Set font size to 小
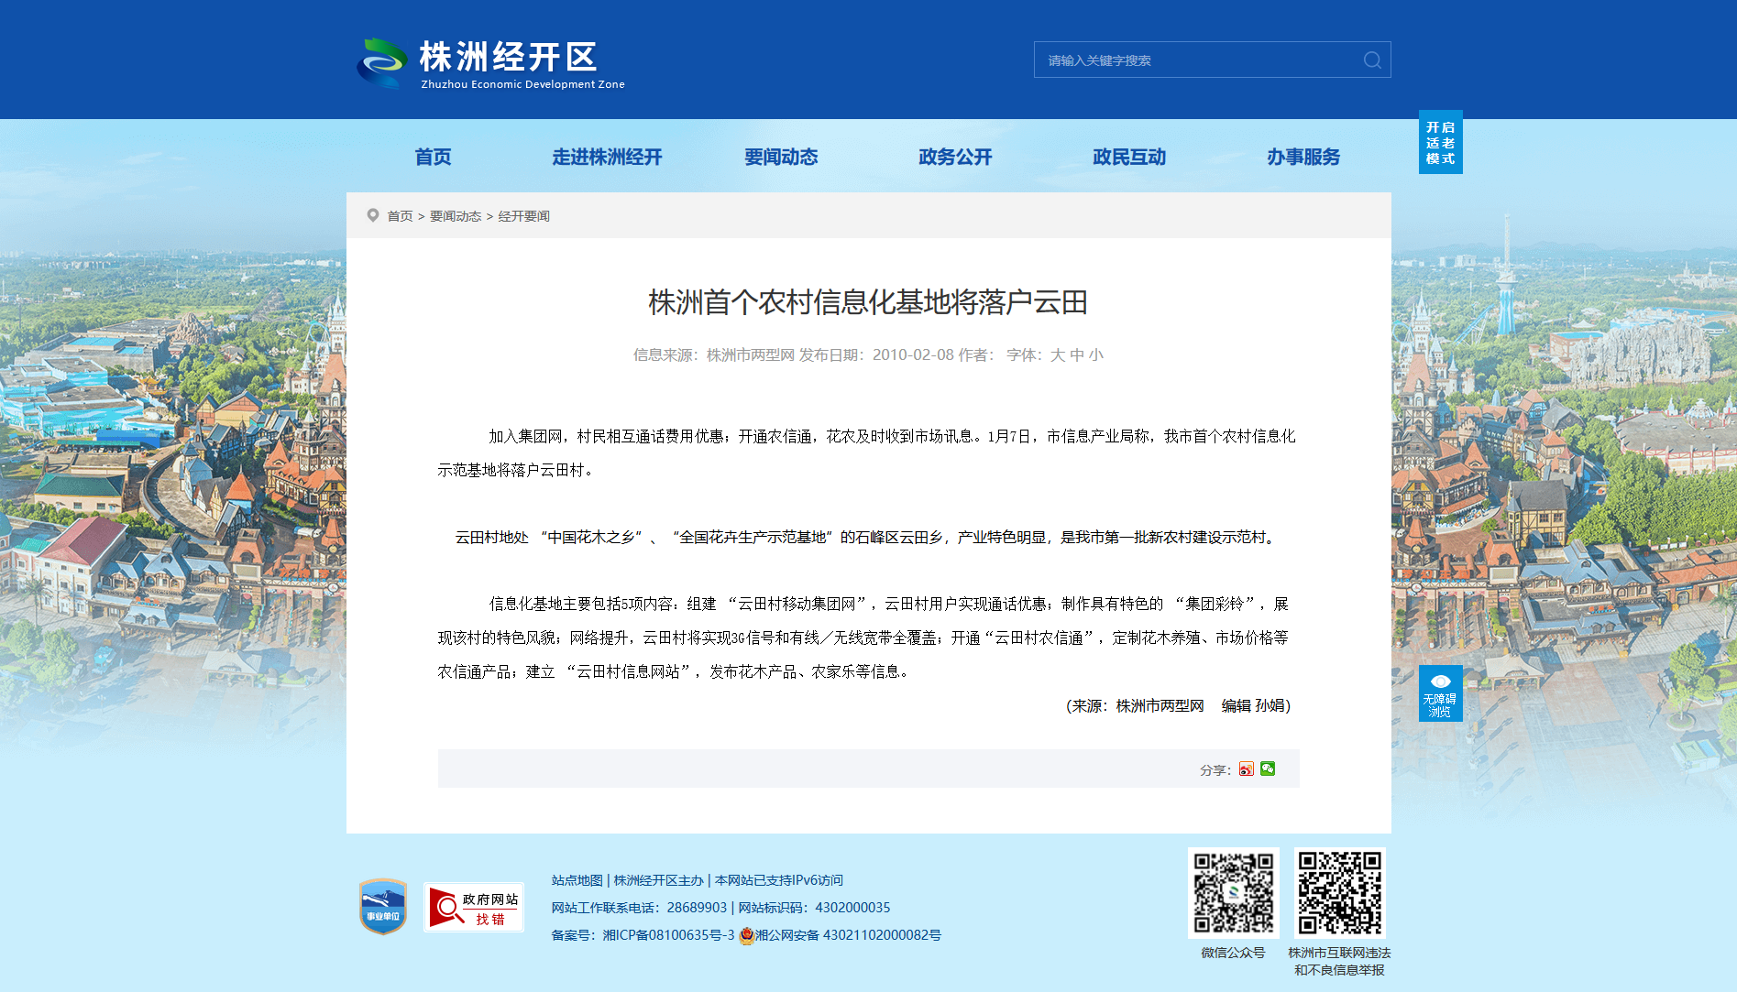This screenshot has width=1737, height=992. pyautogui.click(x=1096, y=355)
